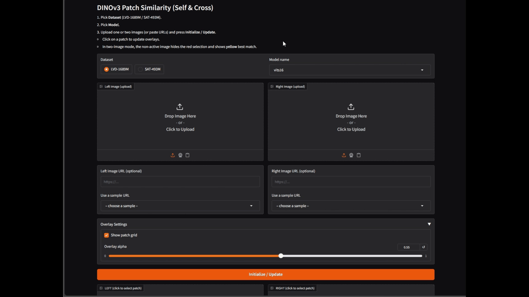Open right Use a sample URL dropdown

[351, 206]
